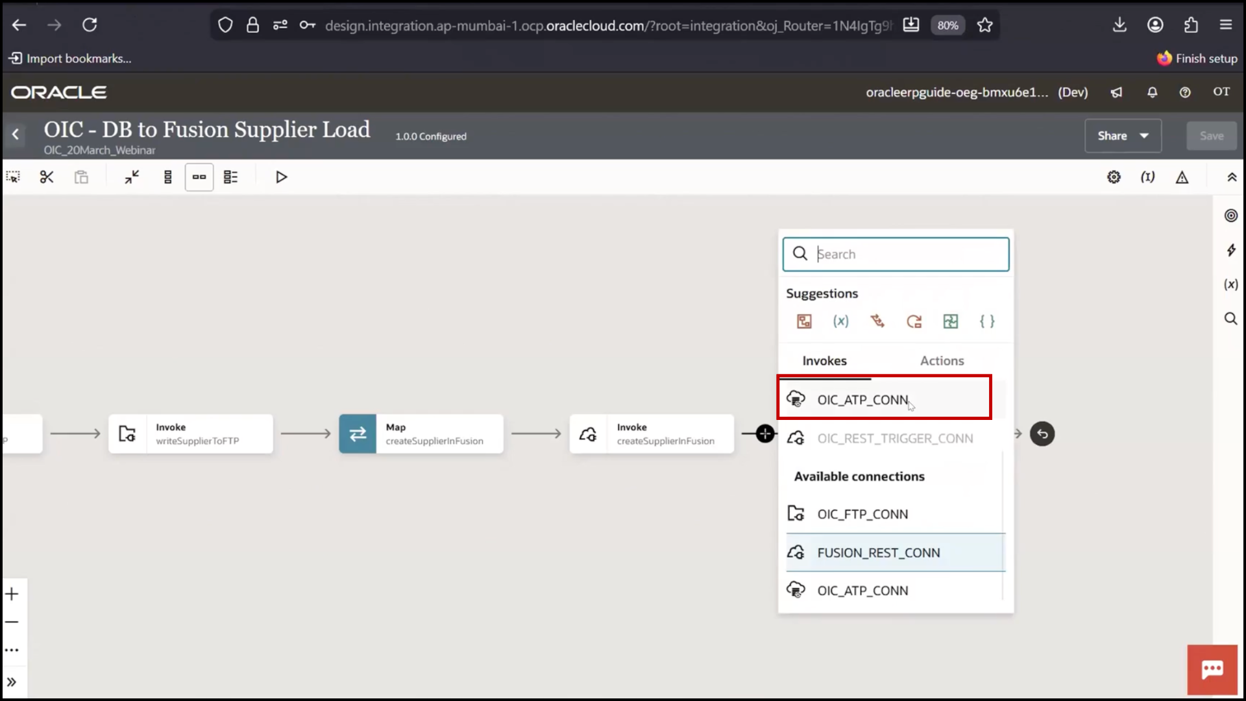This screenshot has width=1246, height=701.
Task: Open the site permissions icon in the address bar
Action: point(280,25)
